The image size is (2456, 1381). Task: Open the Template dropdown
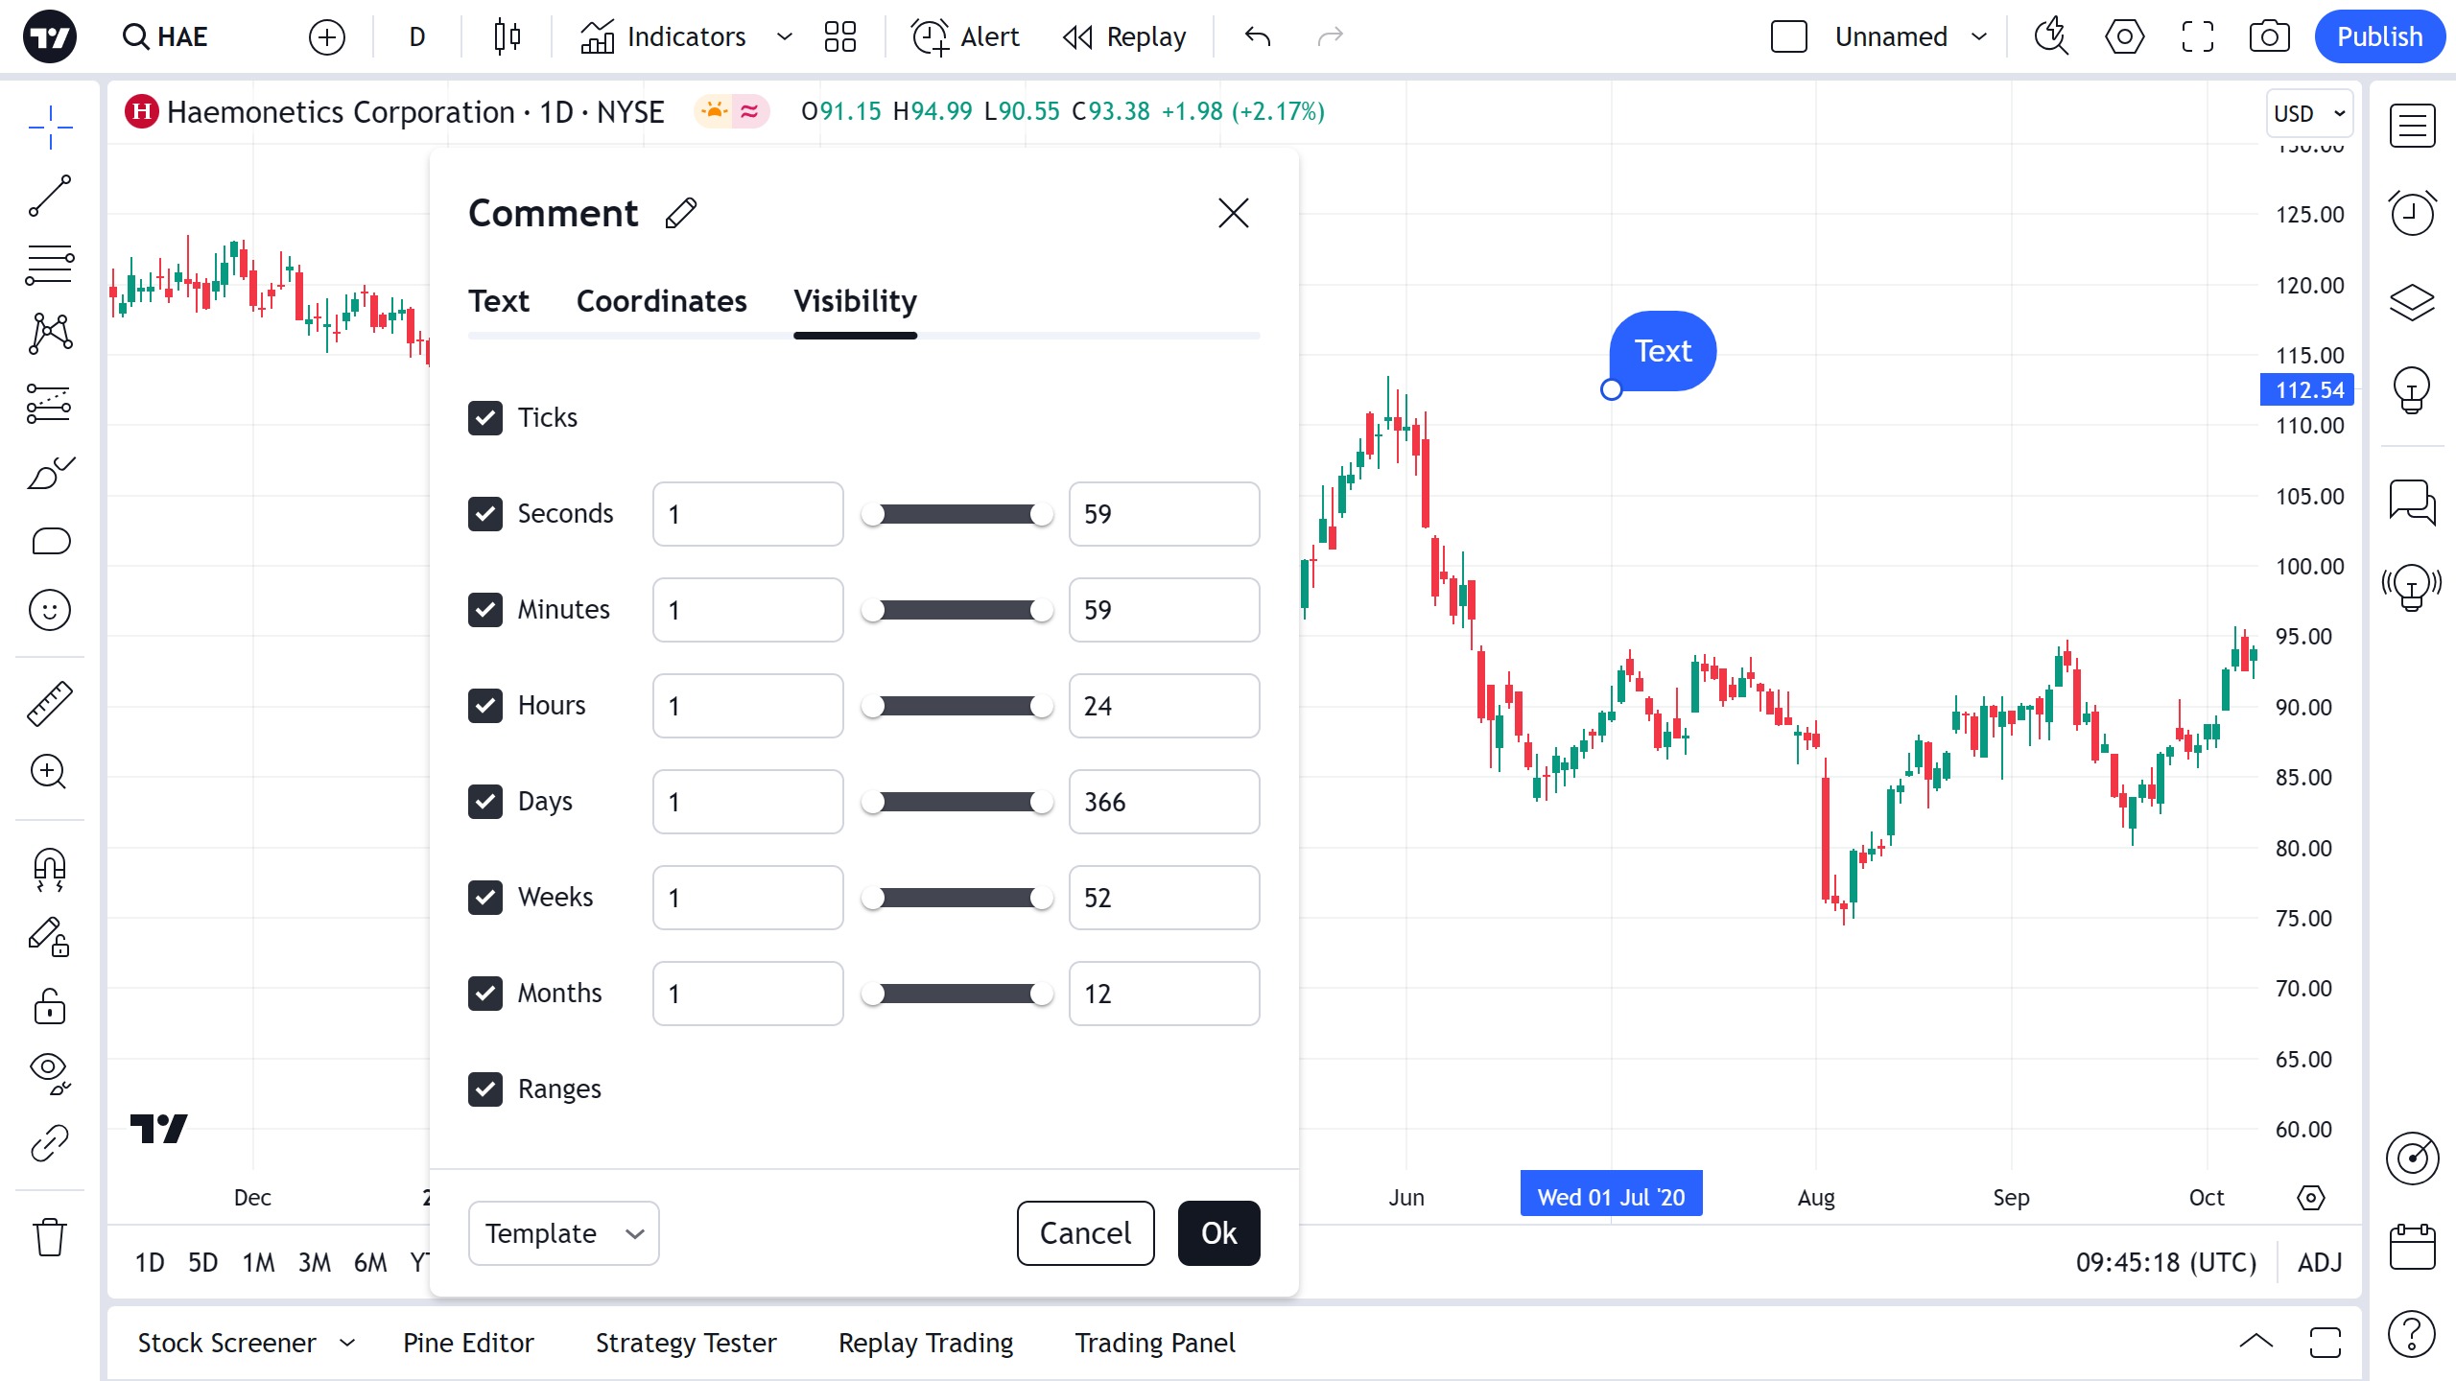pos(563,1233)
